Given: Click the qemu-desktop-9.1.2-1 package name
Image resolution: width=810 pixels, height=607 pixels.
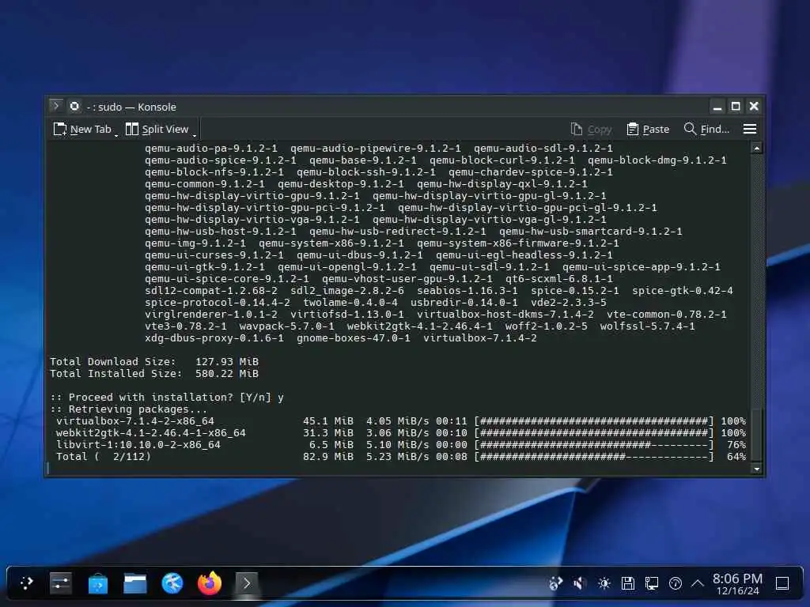Looking at the screenshot, I should point(340,183).
